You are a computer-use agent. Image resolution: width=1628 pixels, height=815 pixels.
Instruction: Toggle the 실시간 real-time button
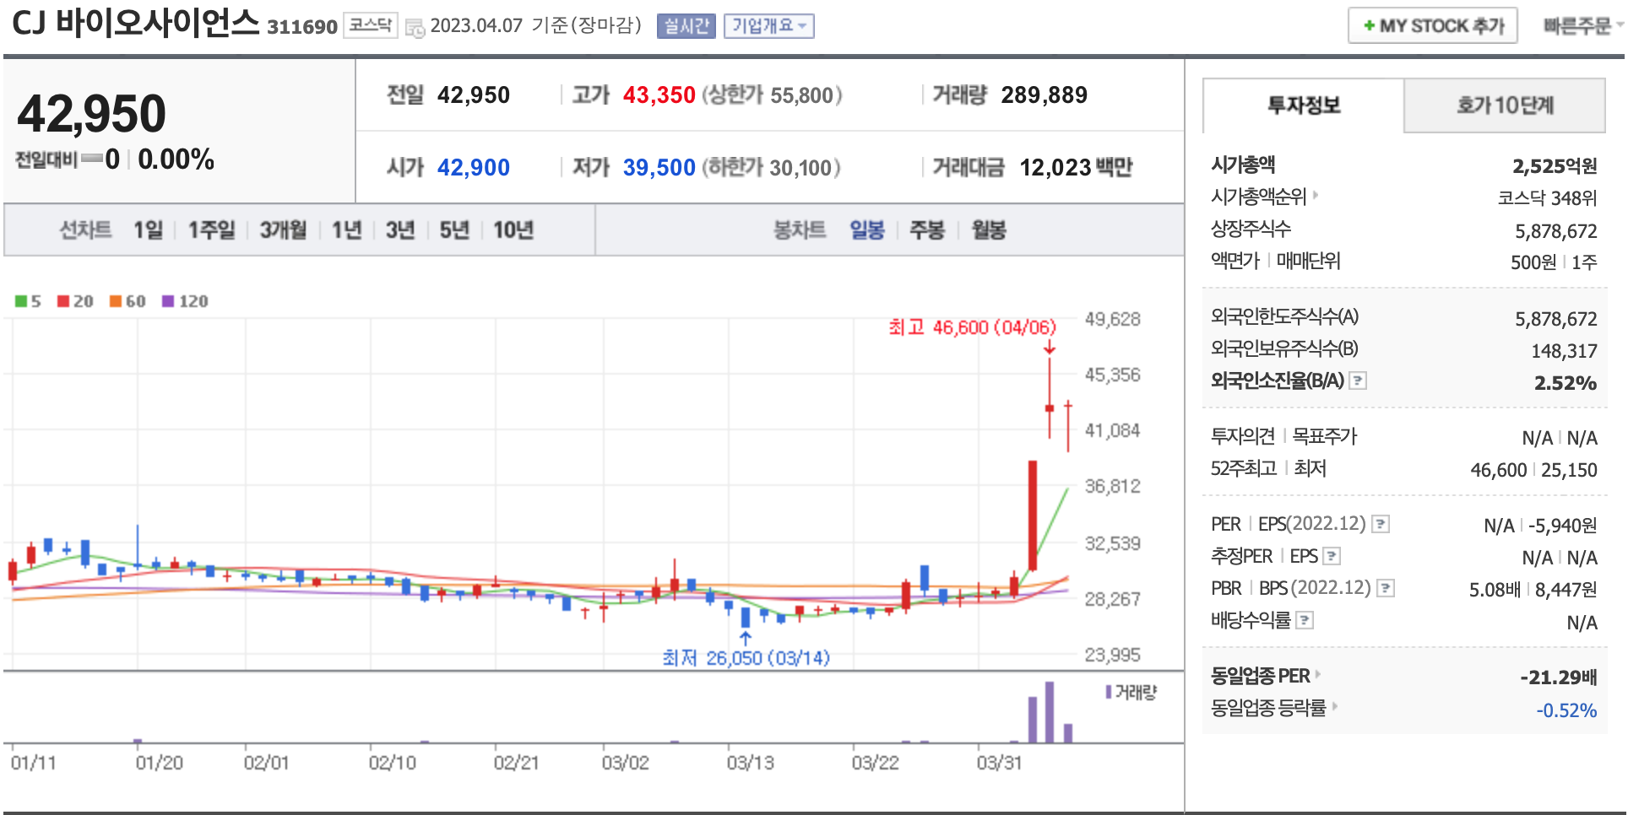coord(686,26)
